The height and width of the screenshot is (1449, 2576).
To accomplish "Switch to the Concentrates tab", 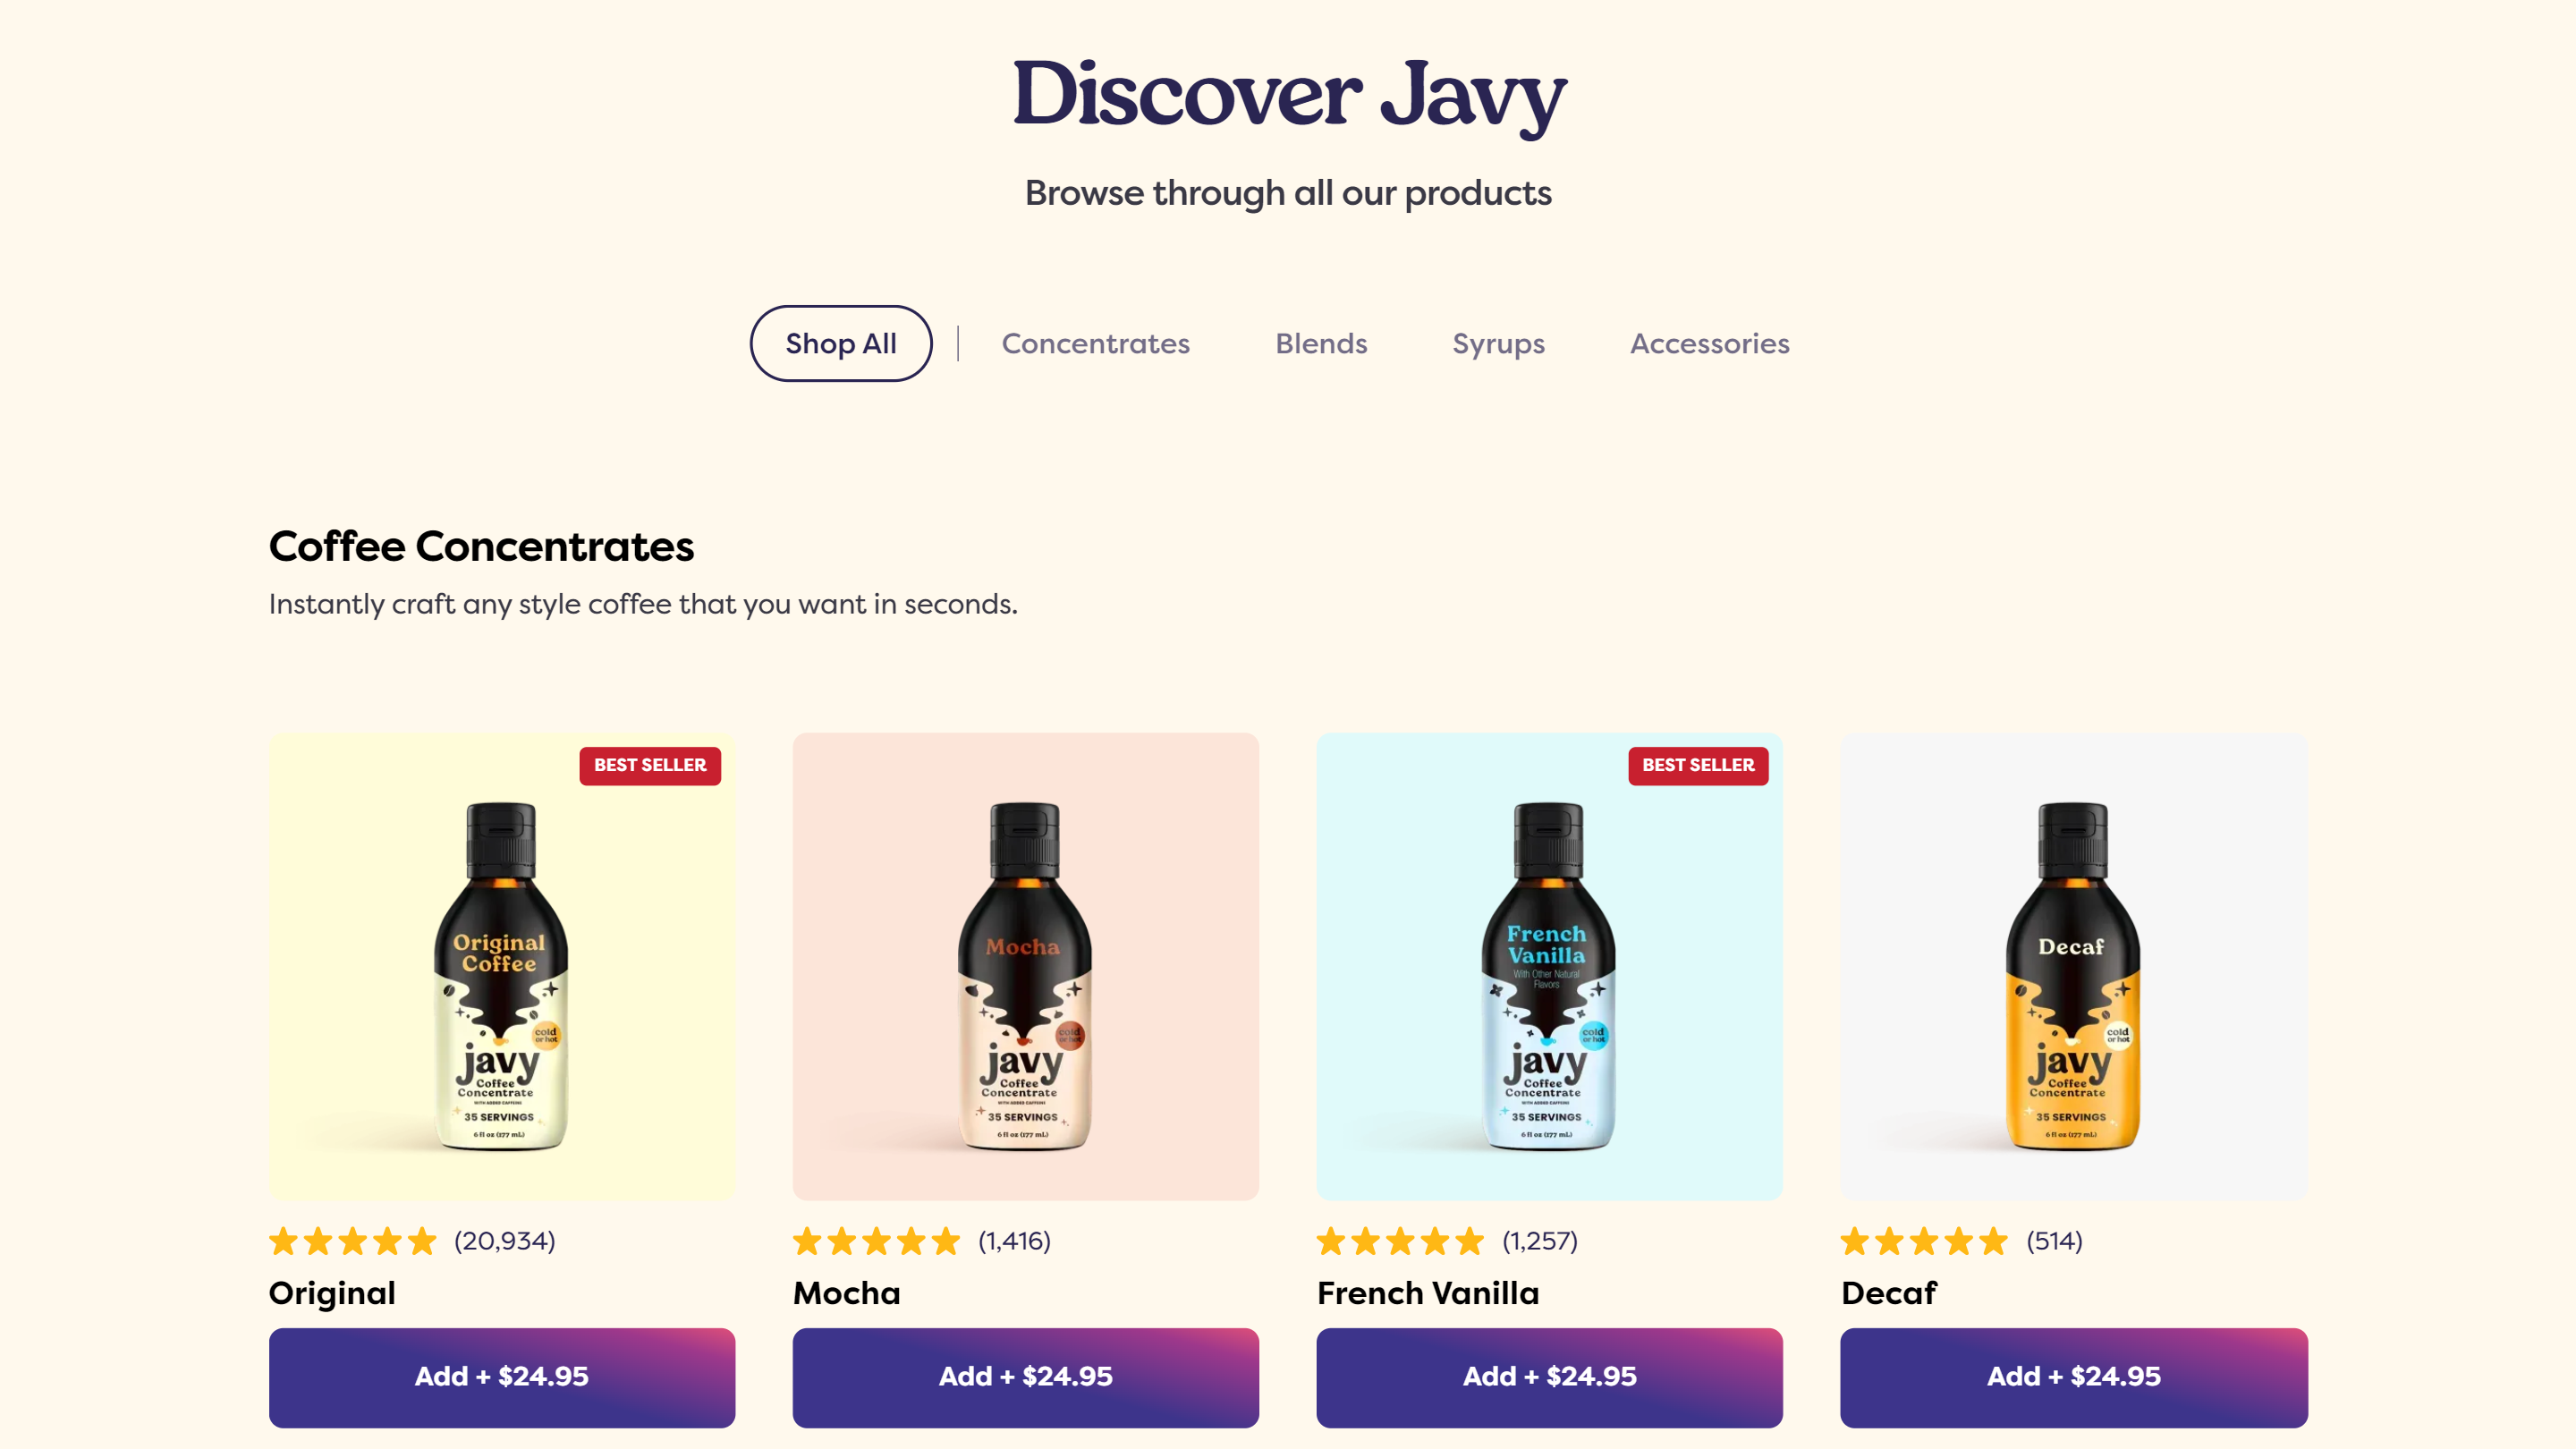I will tap(1095, 343).
